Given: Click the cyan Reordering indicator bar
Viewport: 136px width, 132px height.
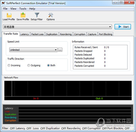Looking at the screenshot, I should click(75, 117).
